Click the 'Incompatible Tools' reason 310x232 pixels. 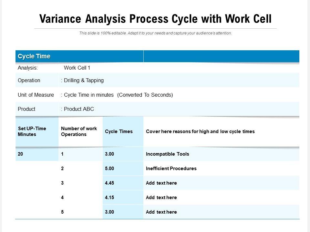(168, 154)
